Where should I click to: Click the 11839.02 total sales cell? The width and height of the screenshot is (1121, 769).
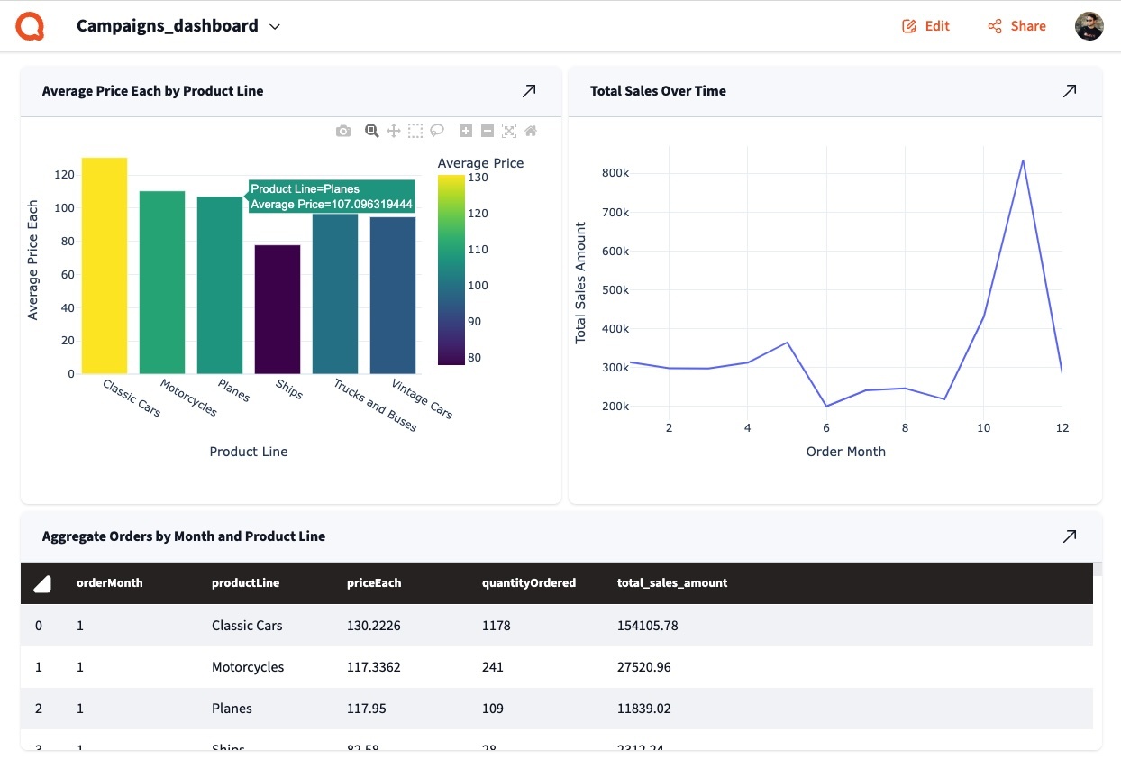click(644, 709)
